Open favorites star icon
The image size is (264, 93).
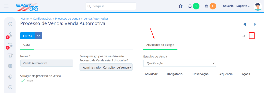pyautogui.click(x=180, y=6)
